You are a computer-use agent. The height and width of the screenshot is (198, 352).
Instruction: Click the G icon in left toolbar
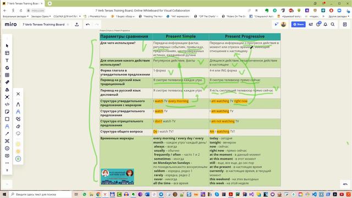(x=7, y=68)
